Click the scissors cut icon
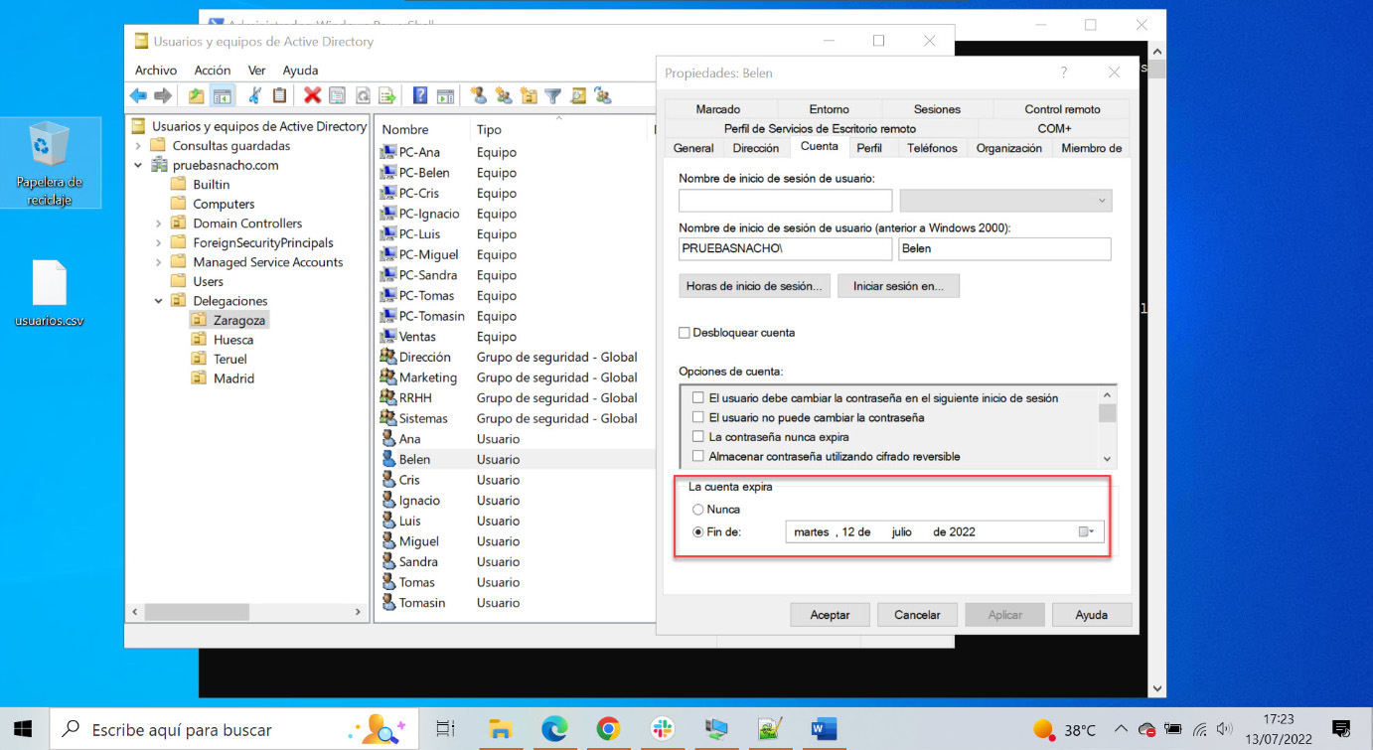This screenshot has height=750, width=1373. point(254,95)
